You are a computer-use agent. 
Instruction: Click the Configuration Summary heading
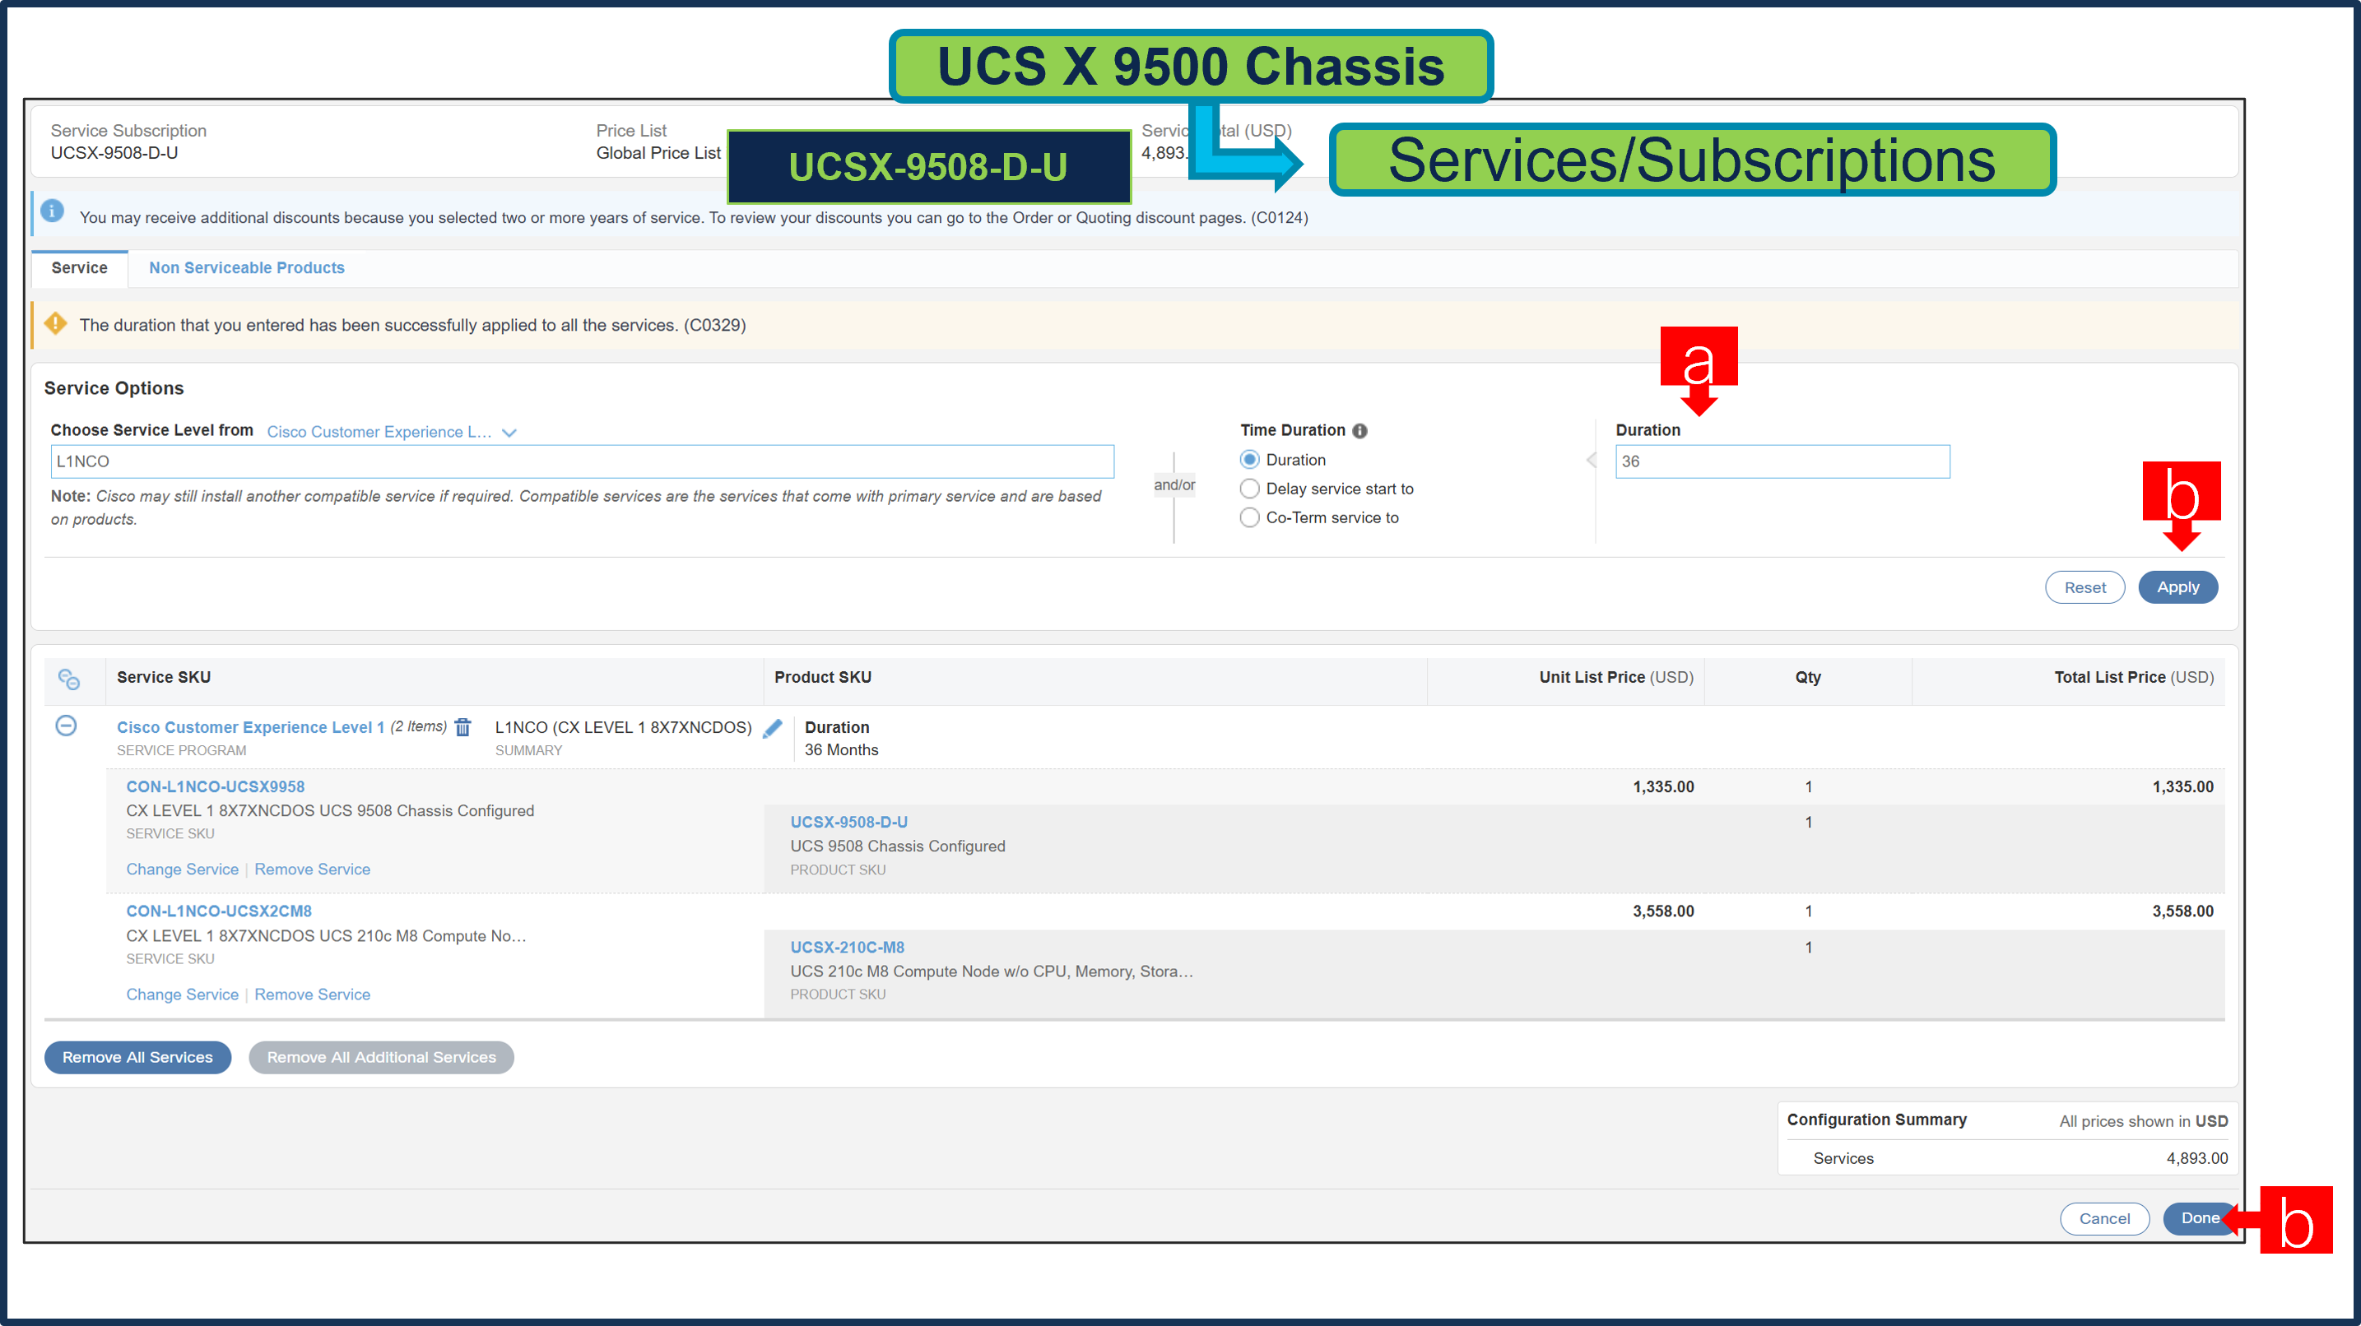pos(1876,1120)
